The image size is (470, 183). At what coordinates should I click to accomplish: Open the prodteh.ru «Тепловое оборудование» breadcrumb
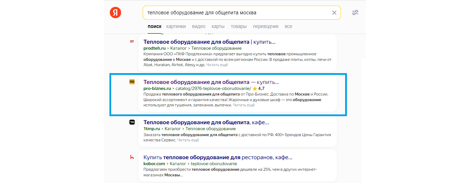point(216,48)
